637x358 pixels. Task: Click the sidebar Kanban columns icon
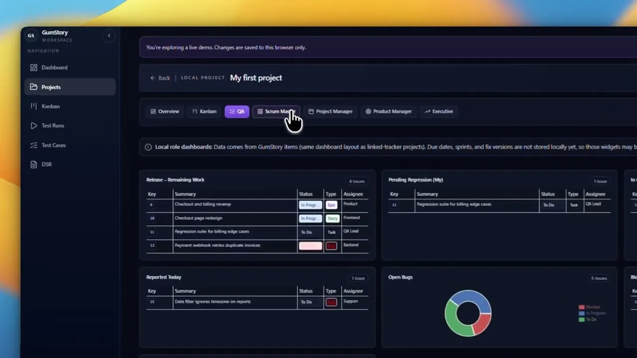pos(34,106)
